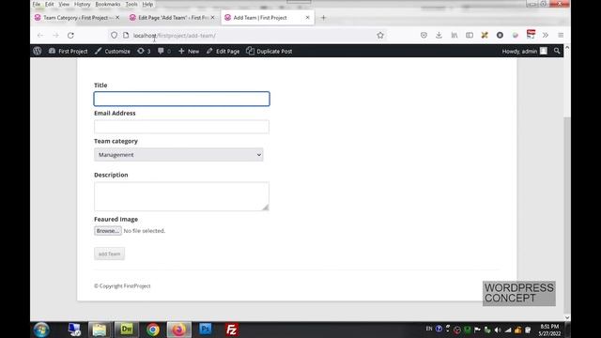The width and height of the screenshot is (601, 338).
Task: Expand the toolbar overflow chevrons
Action: tap(546, 36)
